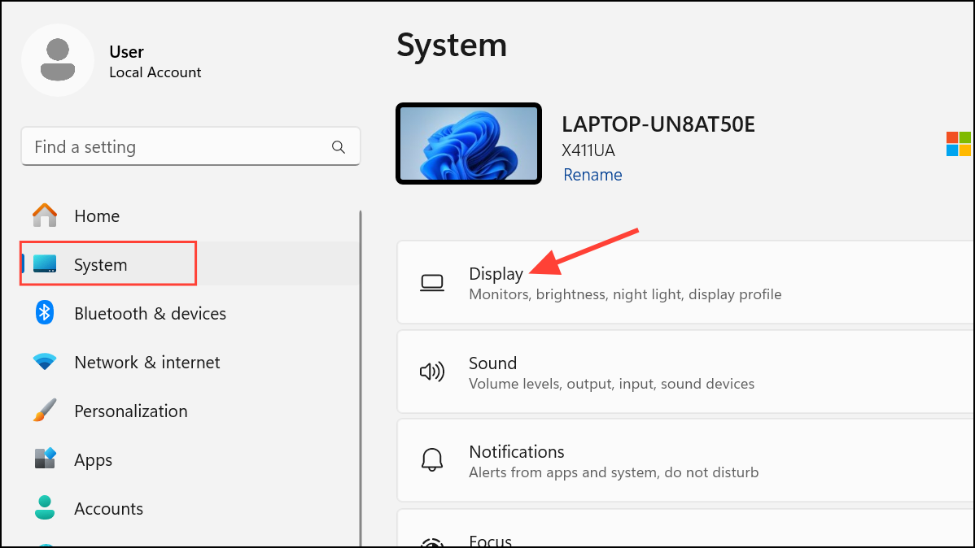Screen dimensions: 975x548
Task: Click the LAPTOP-UN8AT50E device name
Action: pyautogui.click(x=658, y=124)
